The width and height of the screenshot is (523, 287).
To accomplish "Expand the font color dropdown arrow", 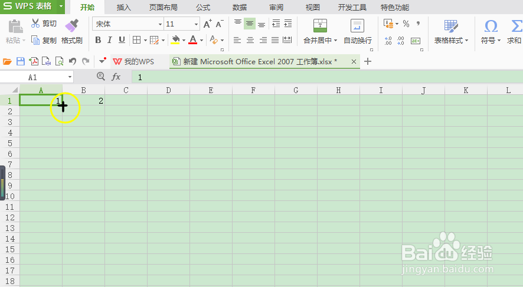I will click(x=201, y=41).
